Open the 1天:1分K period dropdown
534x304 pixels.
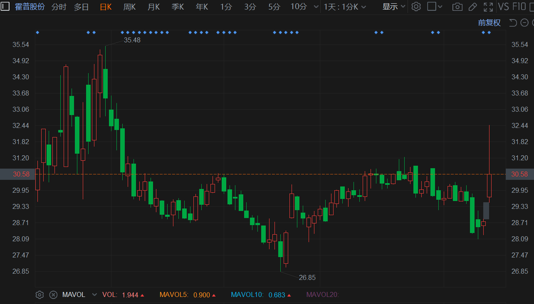[345, 7]
